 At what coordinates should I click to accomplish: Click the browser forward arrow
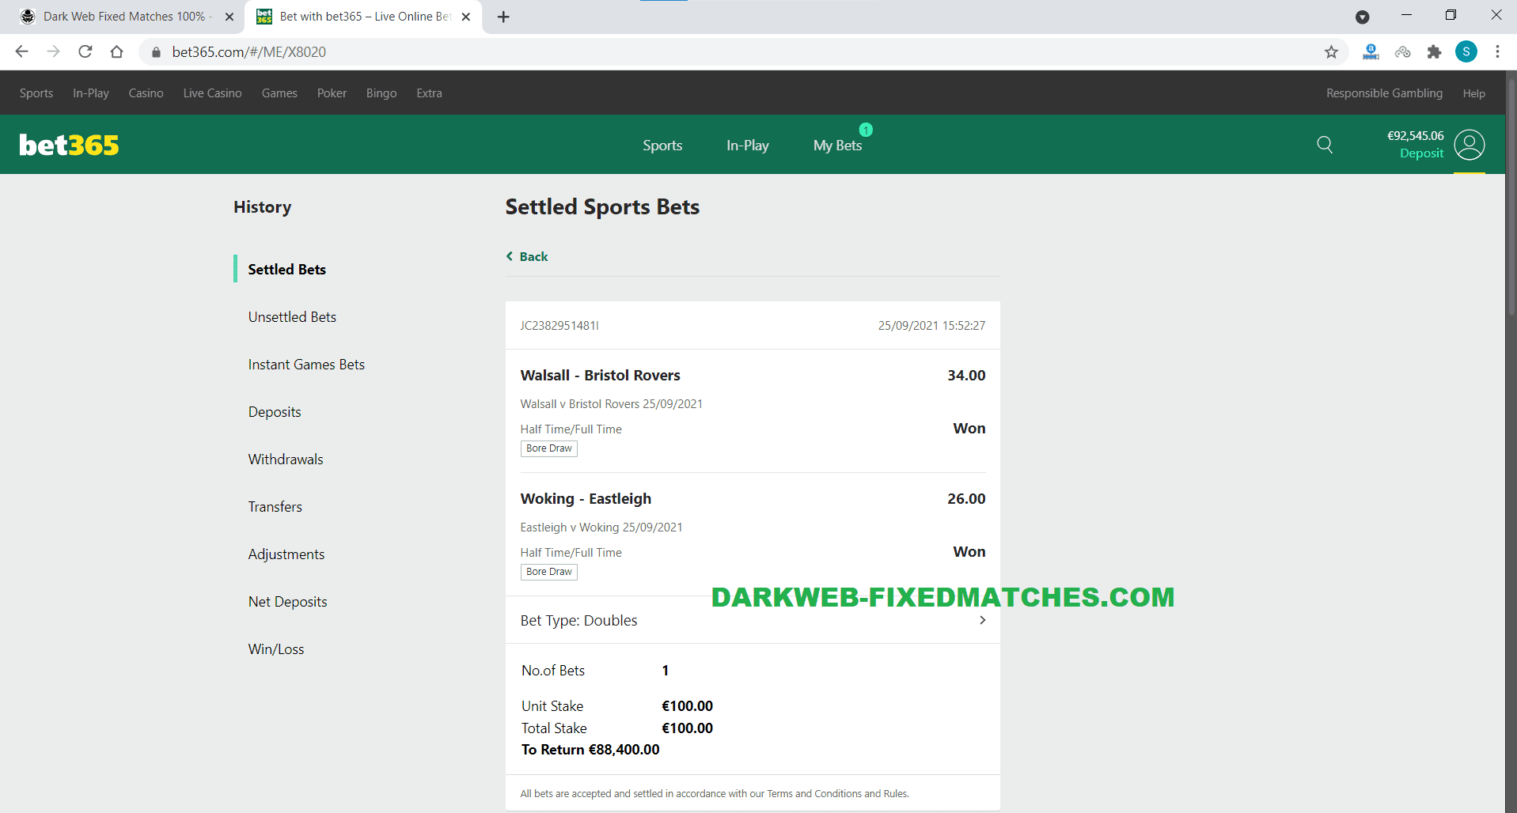click(53, 51)
